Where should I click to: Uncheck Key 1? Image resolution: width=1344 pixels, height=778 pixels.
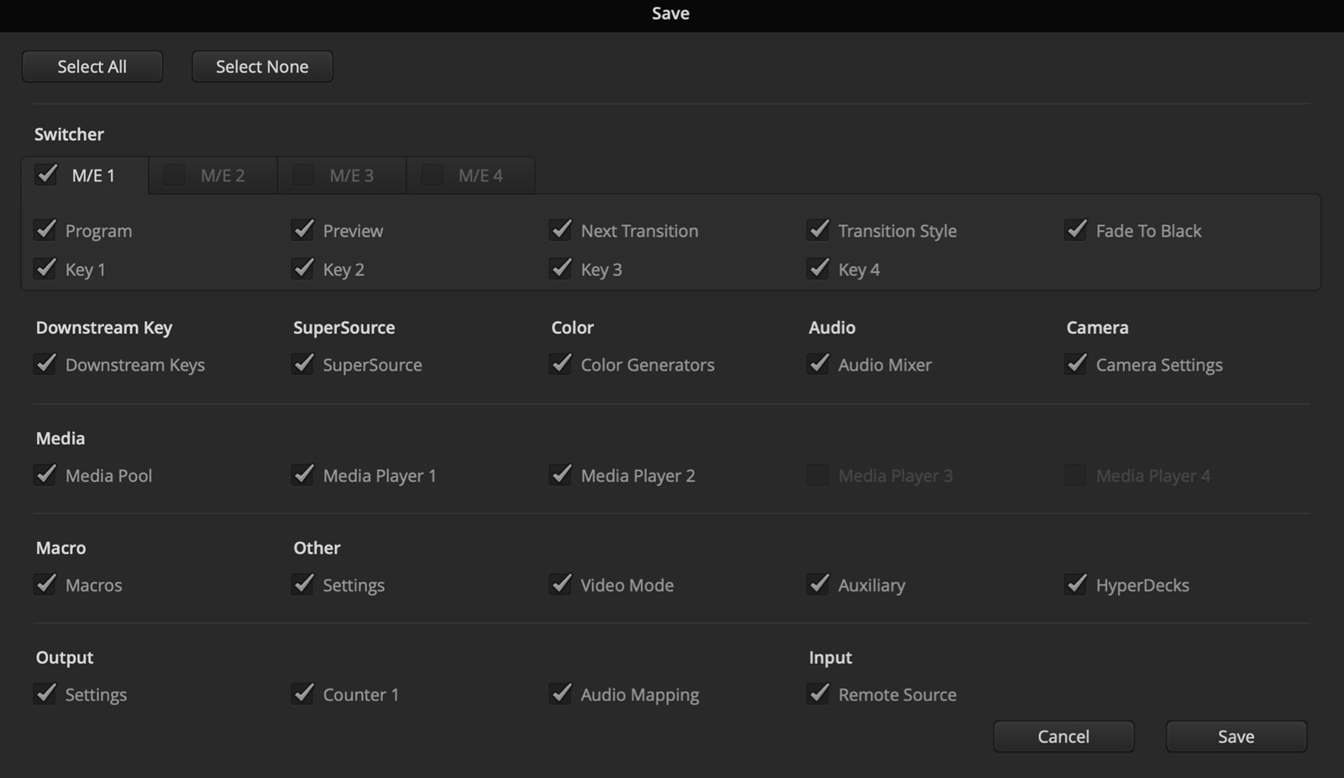[46, 268]
